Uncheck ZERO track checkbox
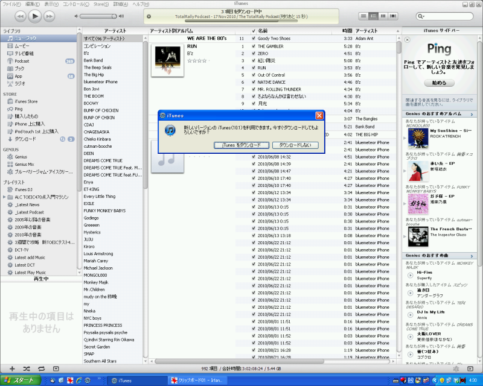The image size is (483, 386). tap(254, 53)
